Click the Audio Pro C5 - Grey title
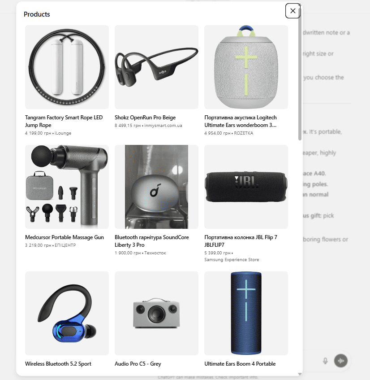 tap(138, 364)
